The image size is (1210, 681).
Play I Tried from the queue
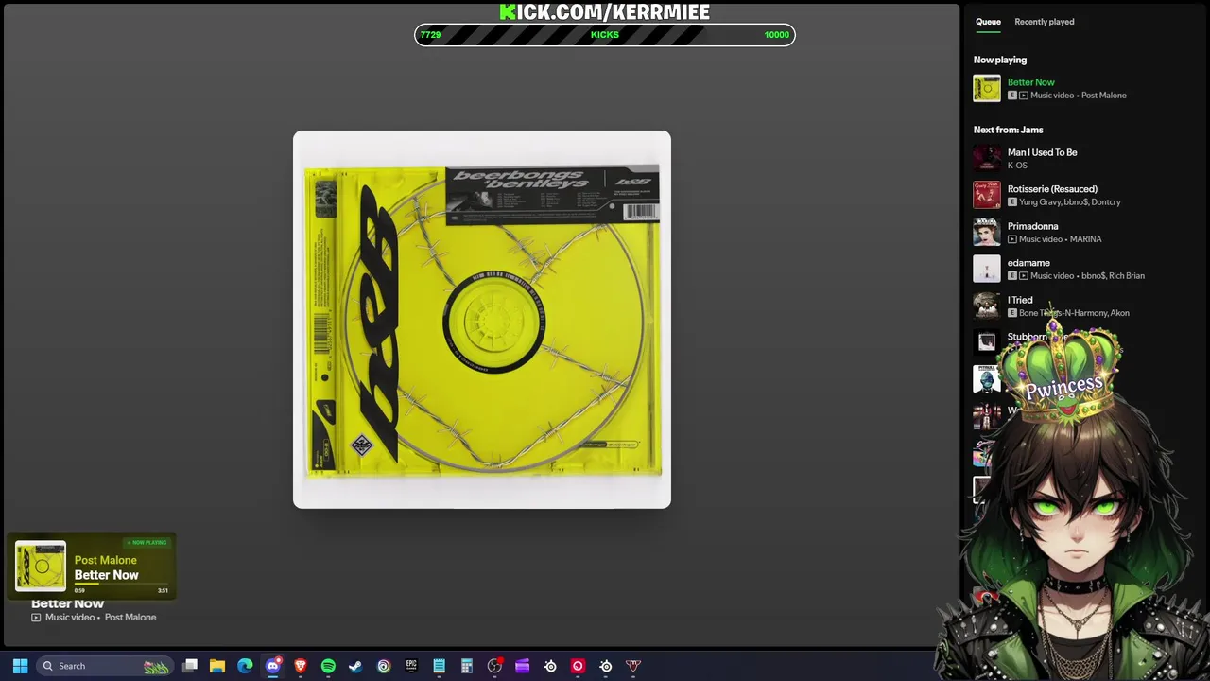[x=1020, y=300]
